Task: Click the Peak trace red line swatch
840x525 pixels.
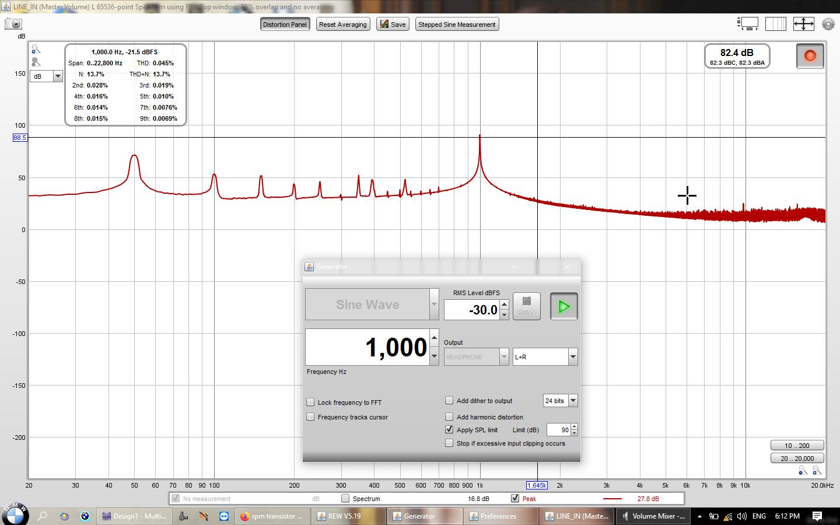Action: click(x=612, y=499)
